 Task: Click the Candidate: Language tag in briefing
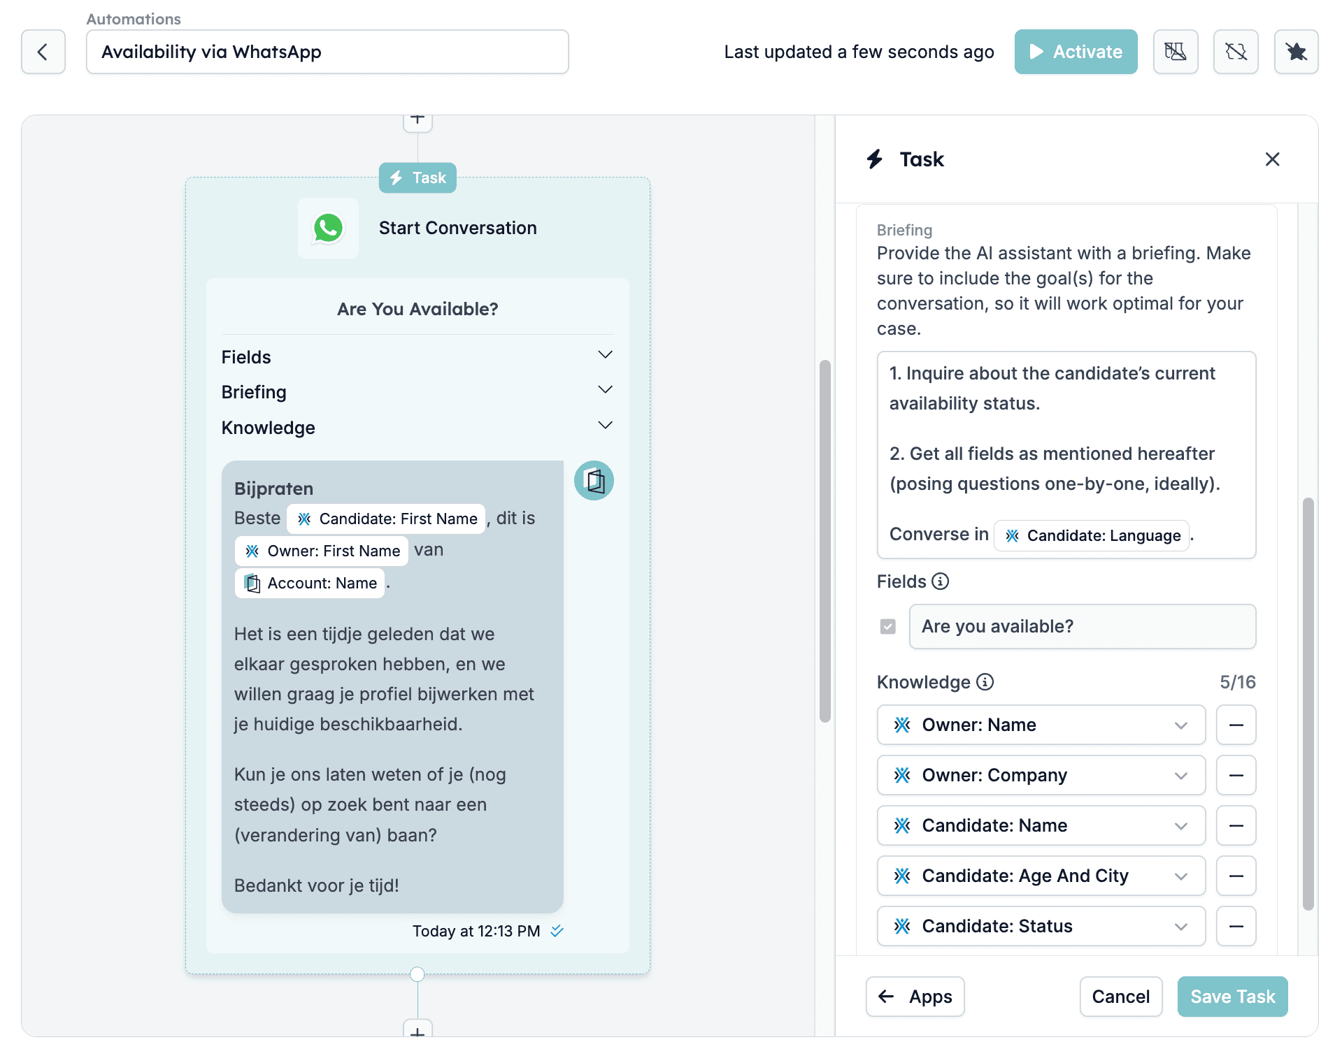coord(1092,535)
